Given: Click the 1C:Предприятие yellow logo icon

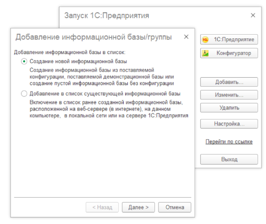Looking at the screenshot, I should pyautogui.click(x=205, y=40).
